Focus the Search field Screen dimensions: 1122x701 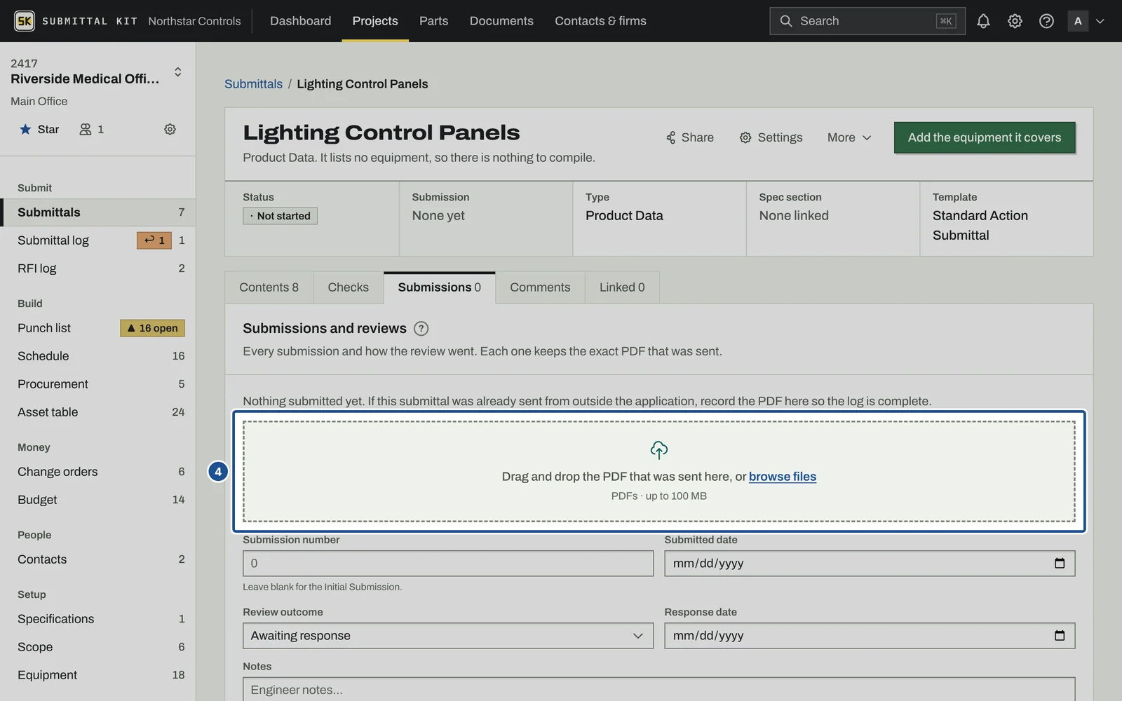coord(867,21)
